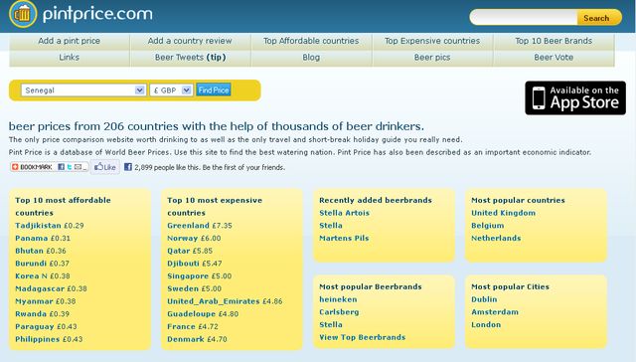Open the Qatar country link
The height and width of the screenshot is (362, 636).
tap(179, 251)
